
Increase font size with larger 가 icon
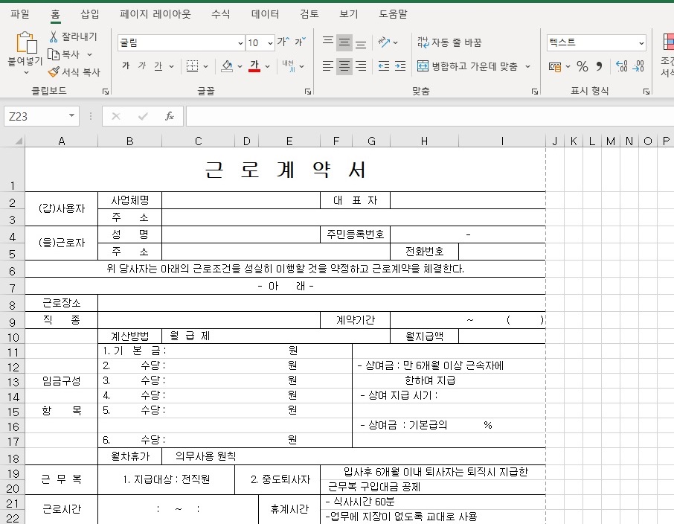pos(283,42)
